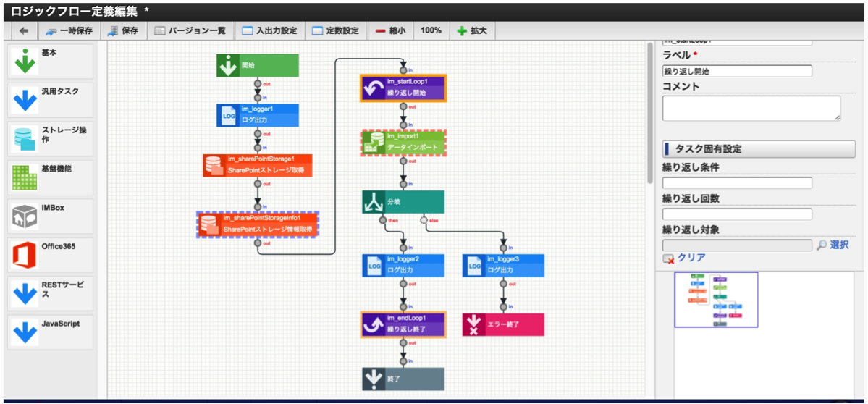Open the バージョン一覧 version list

coord(190,31)
